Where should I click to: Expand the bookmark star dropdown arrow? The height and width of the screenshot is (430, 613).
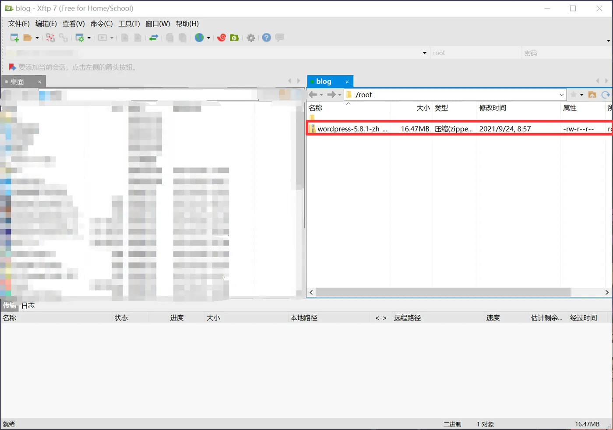pyautogui.click(x=582, y=95)
